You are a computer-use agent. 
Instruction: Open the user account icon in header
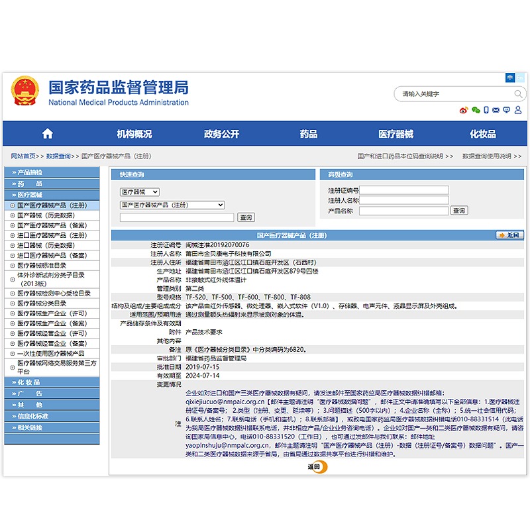[518, 110]
